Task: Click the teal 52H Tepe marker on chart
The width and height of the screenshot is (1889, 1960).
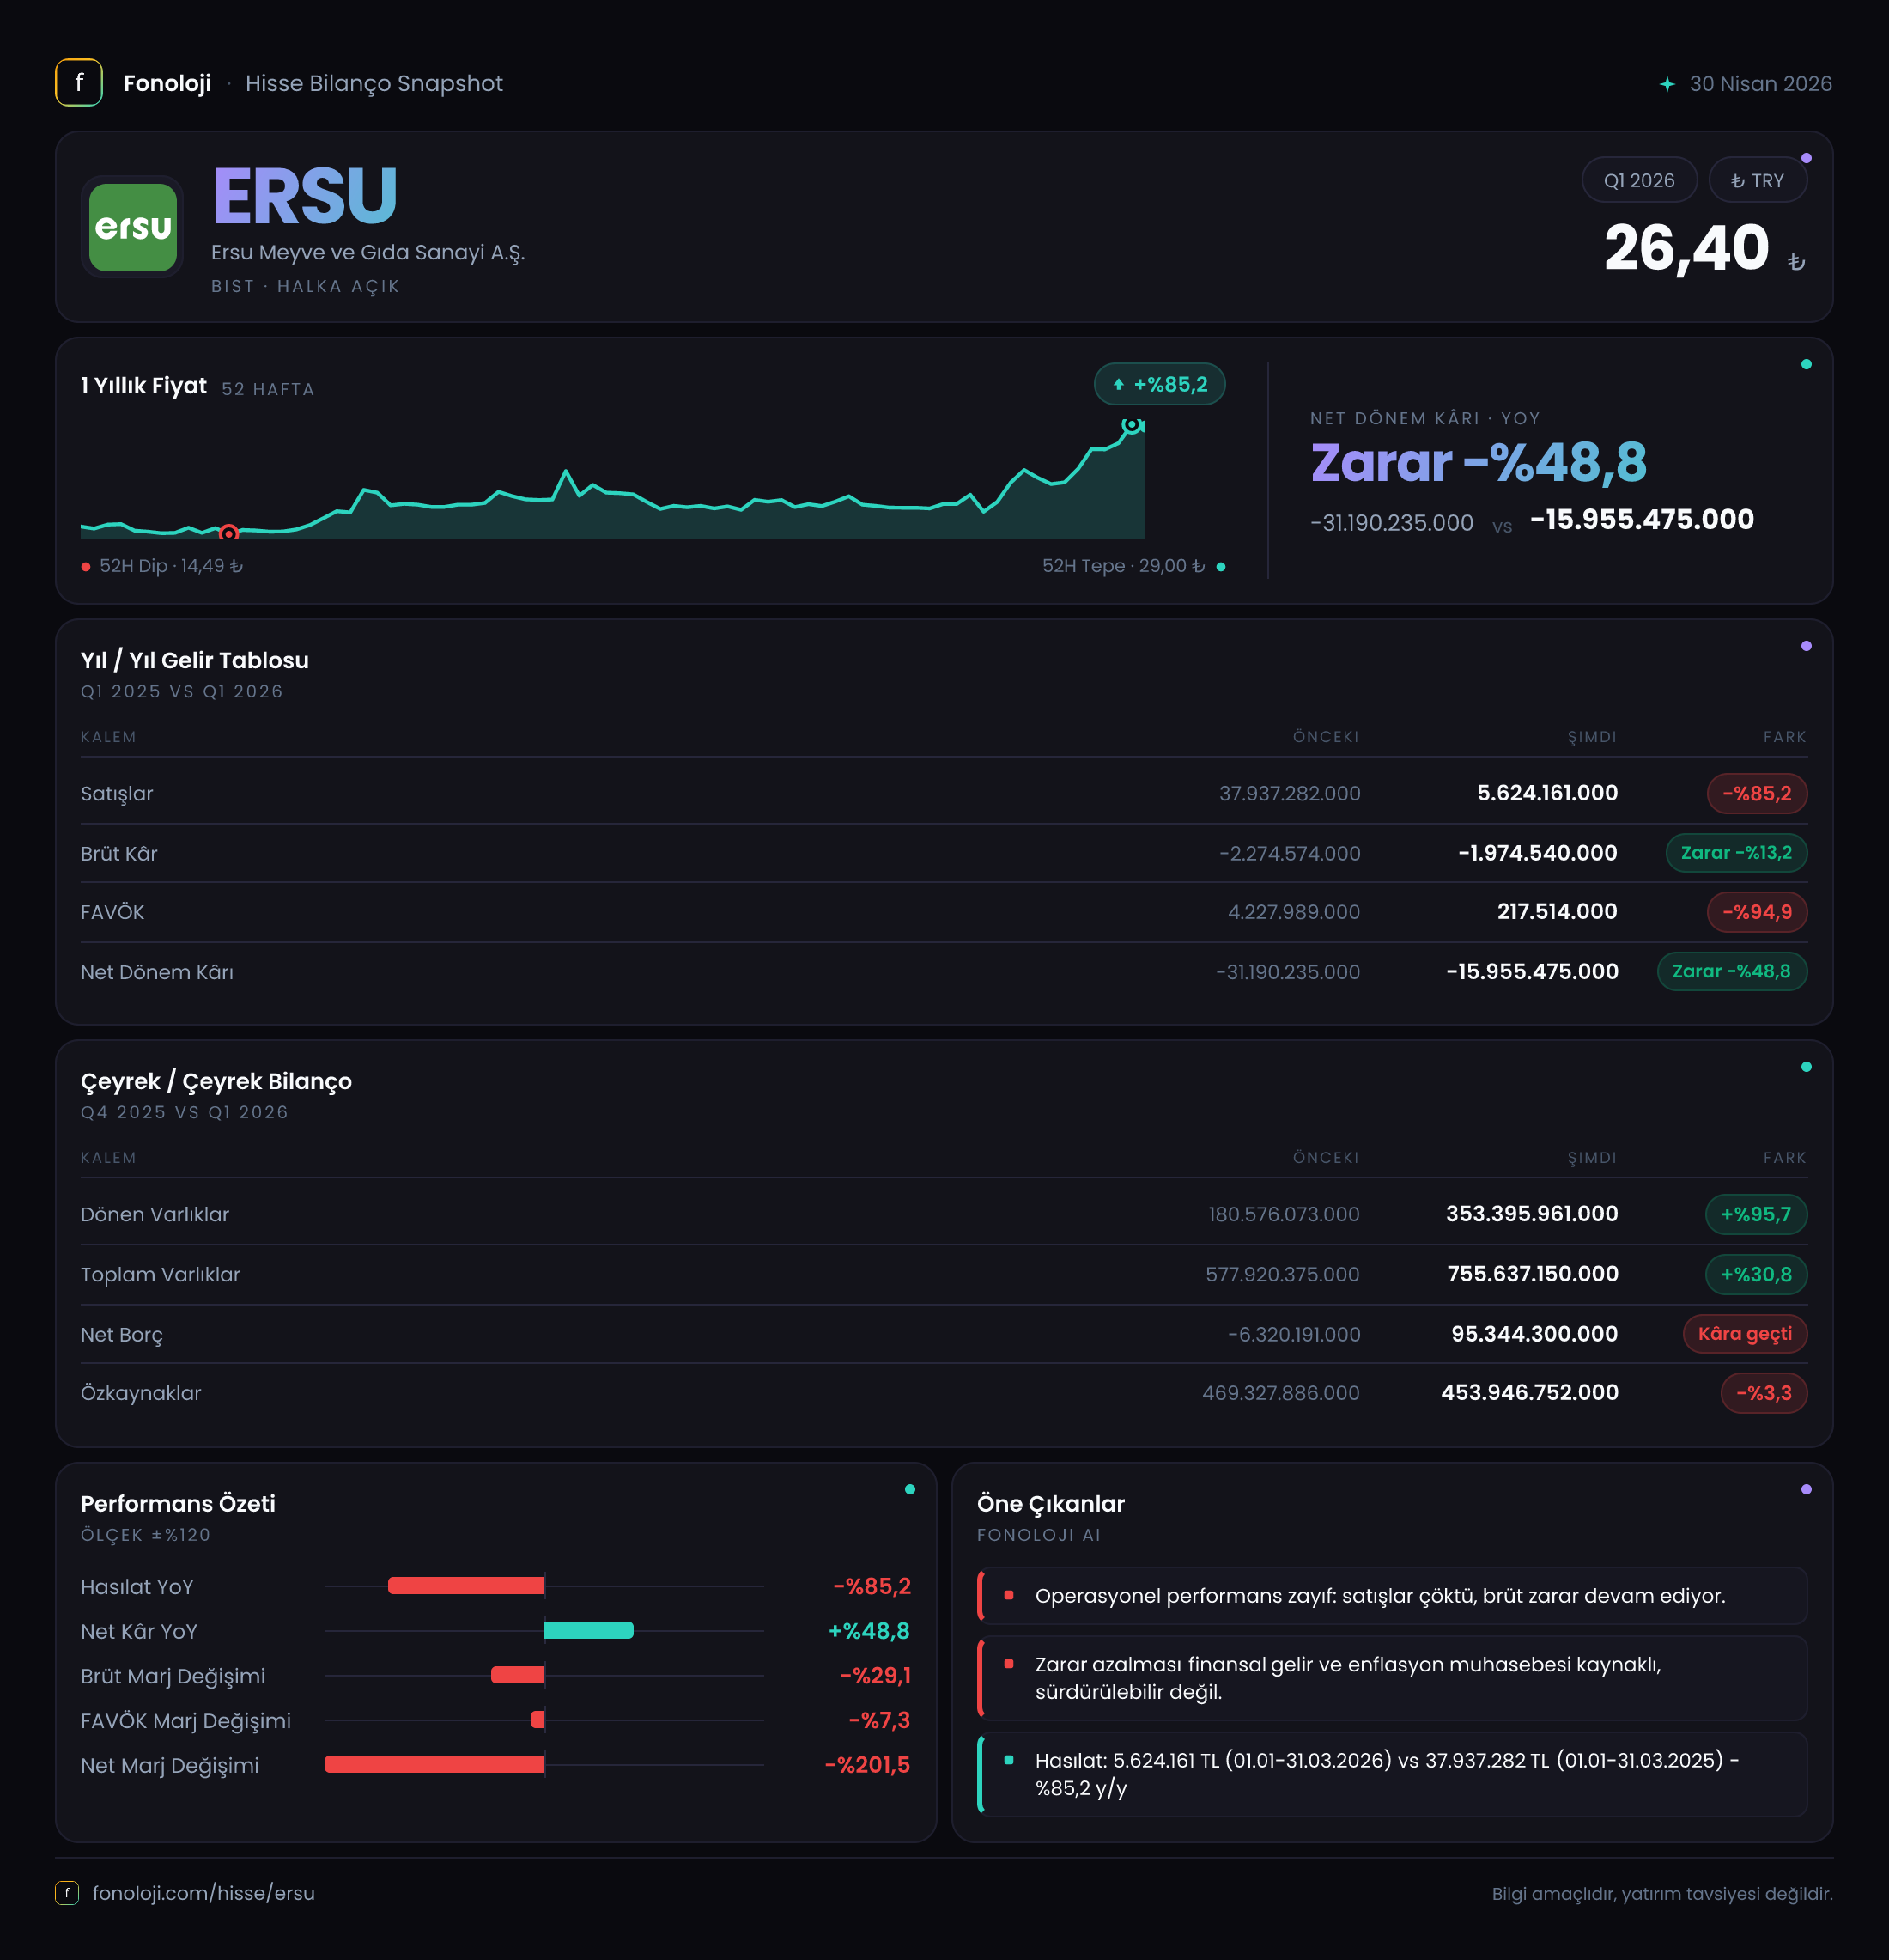Action: click(x=1132, y=424)
